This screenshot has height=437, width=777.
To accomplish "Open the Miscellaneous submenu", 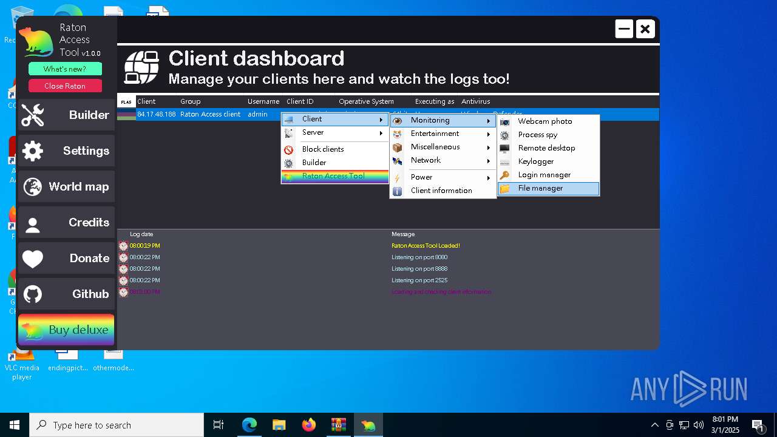I will 443,147.
